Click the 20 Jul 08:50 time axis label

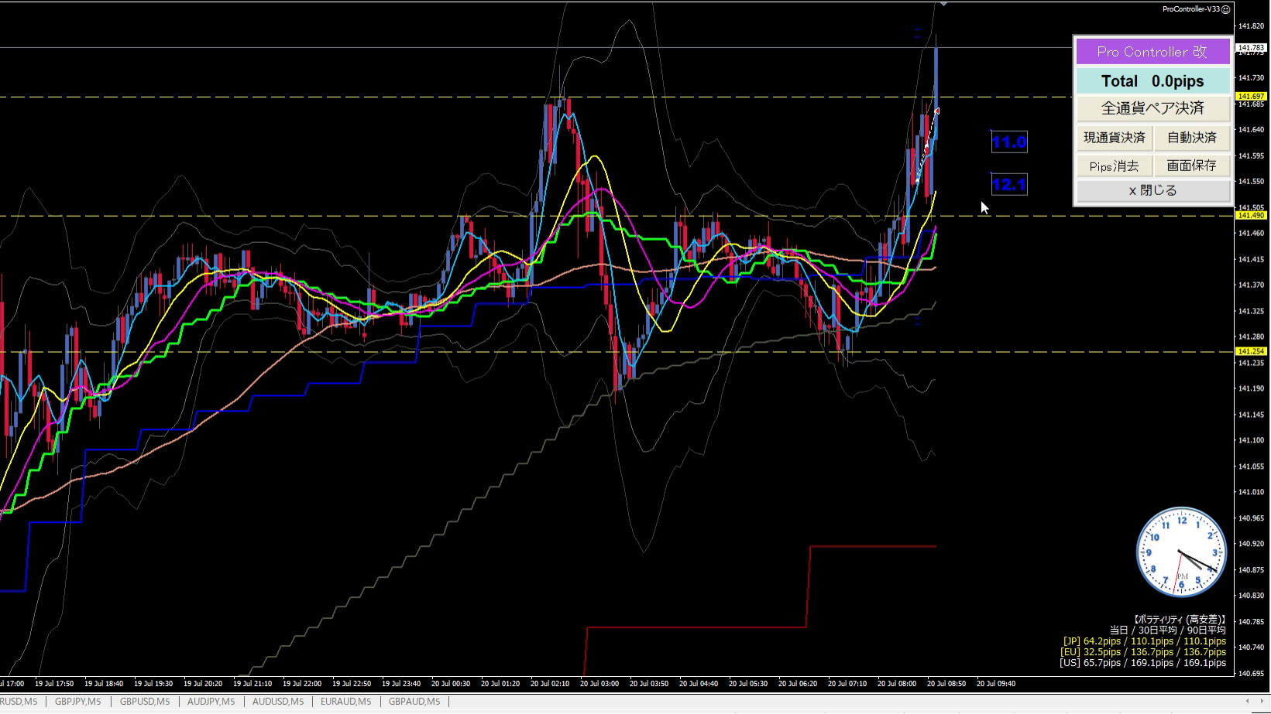pyautogui.click(x=946, y=684)
